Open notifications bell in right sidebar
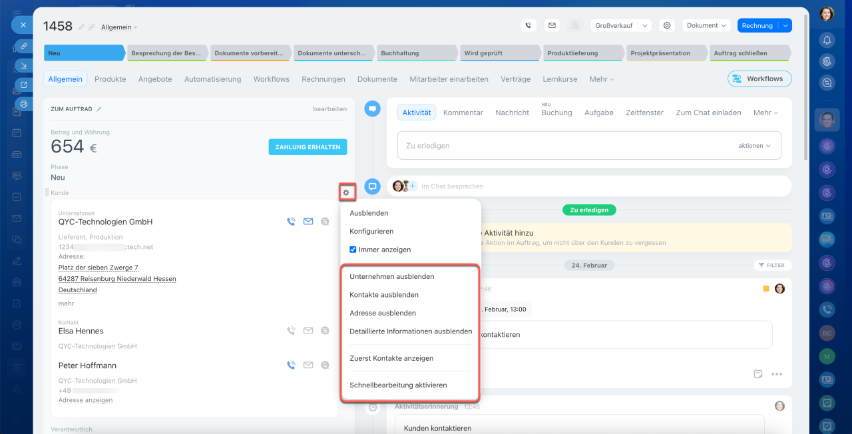 click(x=827, y=40)
